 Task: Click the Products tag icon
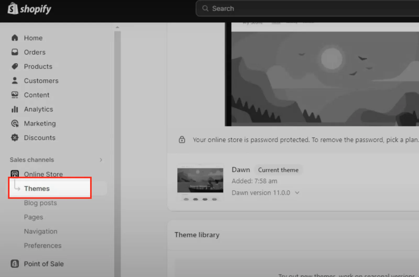pos(15,66)
